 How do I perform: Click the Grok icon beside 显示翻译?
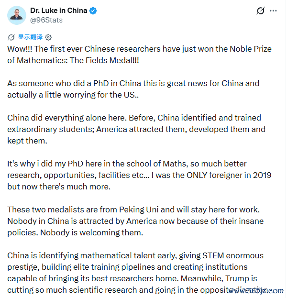(11, 37)
